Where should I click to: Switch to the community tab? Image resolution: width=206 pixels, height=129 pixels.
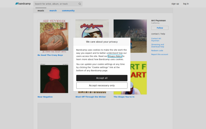coord(68,11)
